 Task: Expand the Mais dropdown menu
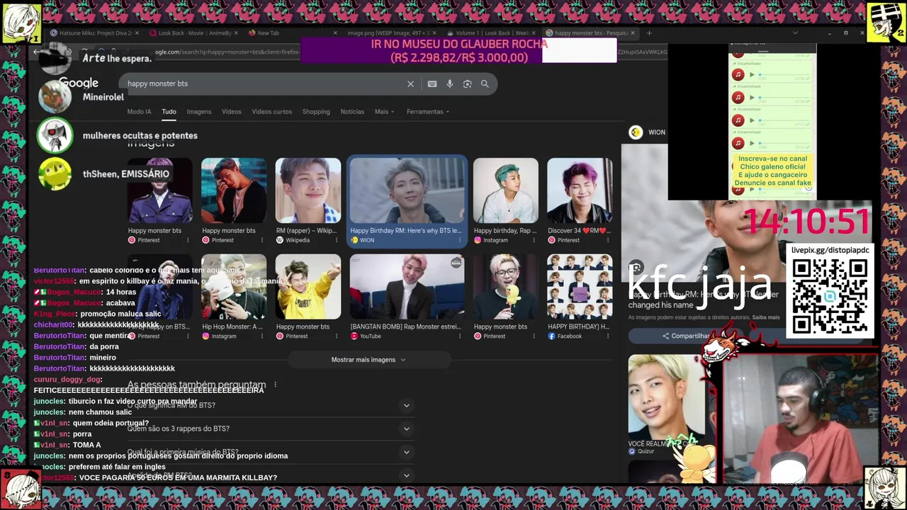pyautogui.click(x=384, y=111)
